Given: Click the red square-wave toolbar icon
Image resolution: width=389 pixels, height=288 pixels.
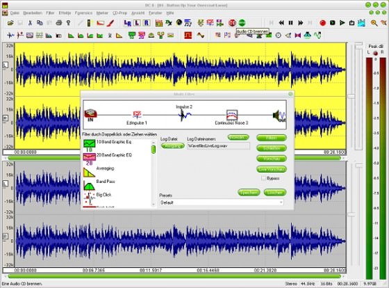Looking at the screenshot, I should pos(188,35).
